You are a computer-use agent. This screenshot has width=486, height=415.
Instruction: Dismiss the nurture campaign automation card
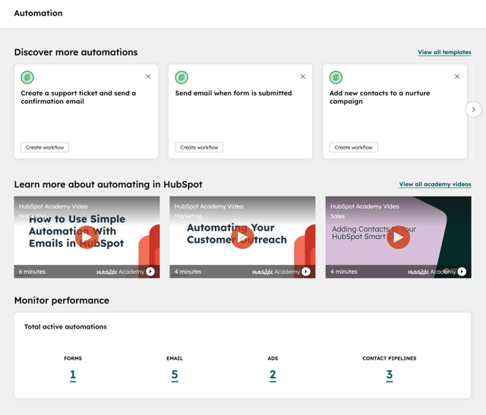pyautogui.click(x=457, y=77)
